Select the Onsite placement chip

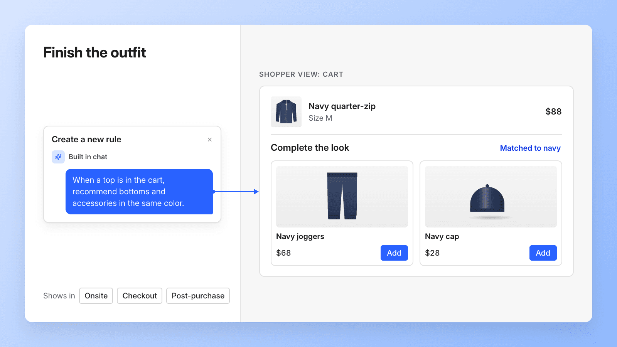(x=96, y=296)
